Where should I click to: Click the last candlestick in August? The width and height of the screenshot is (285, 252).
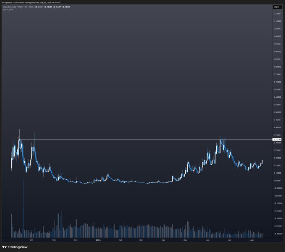tap(262, 161)
